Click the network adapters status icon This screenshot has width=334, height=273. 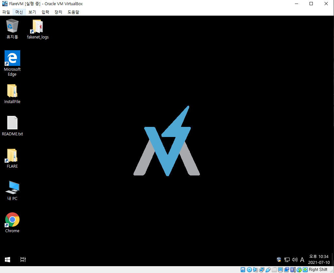pos(262,270)
